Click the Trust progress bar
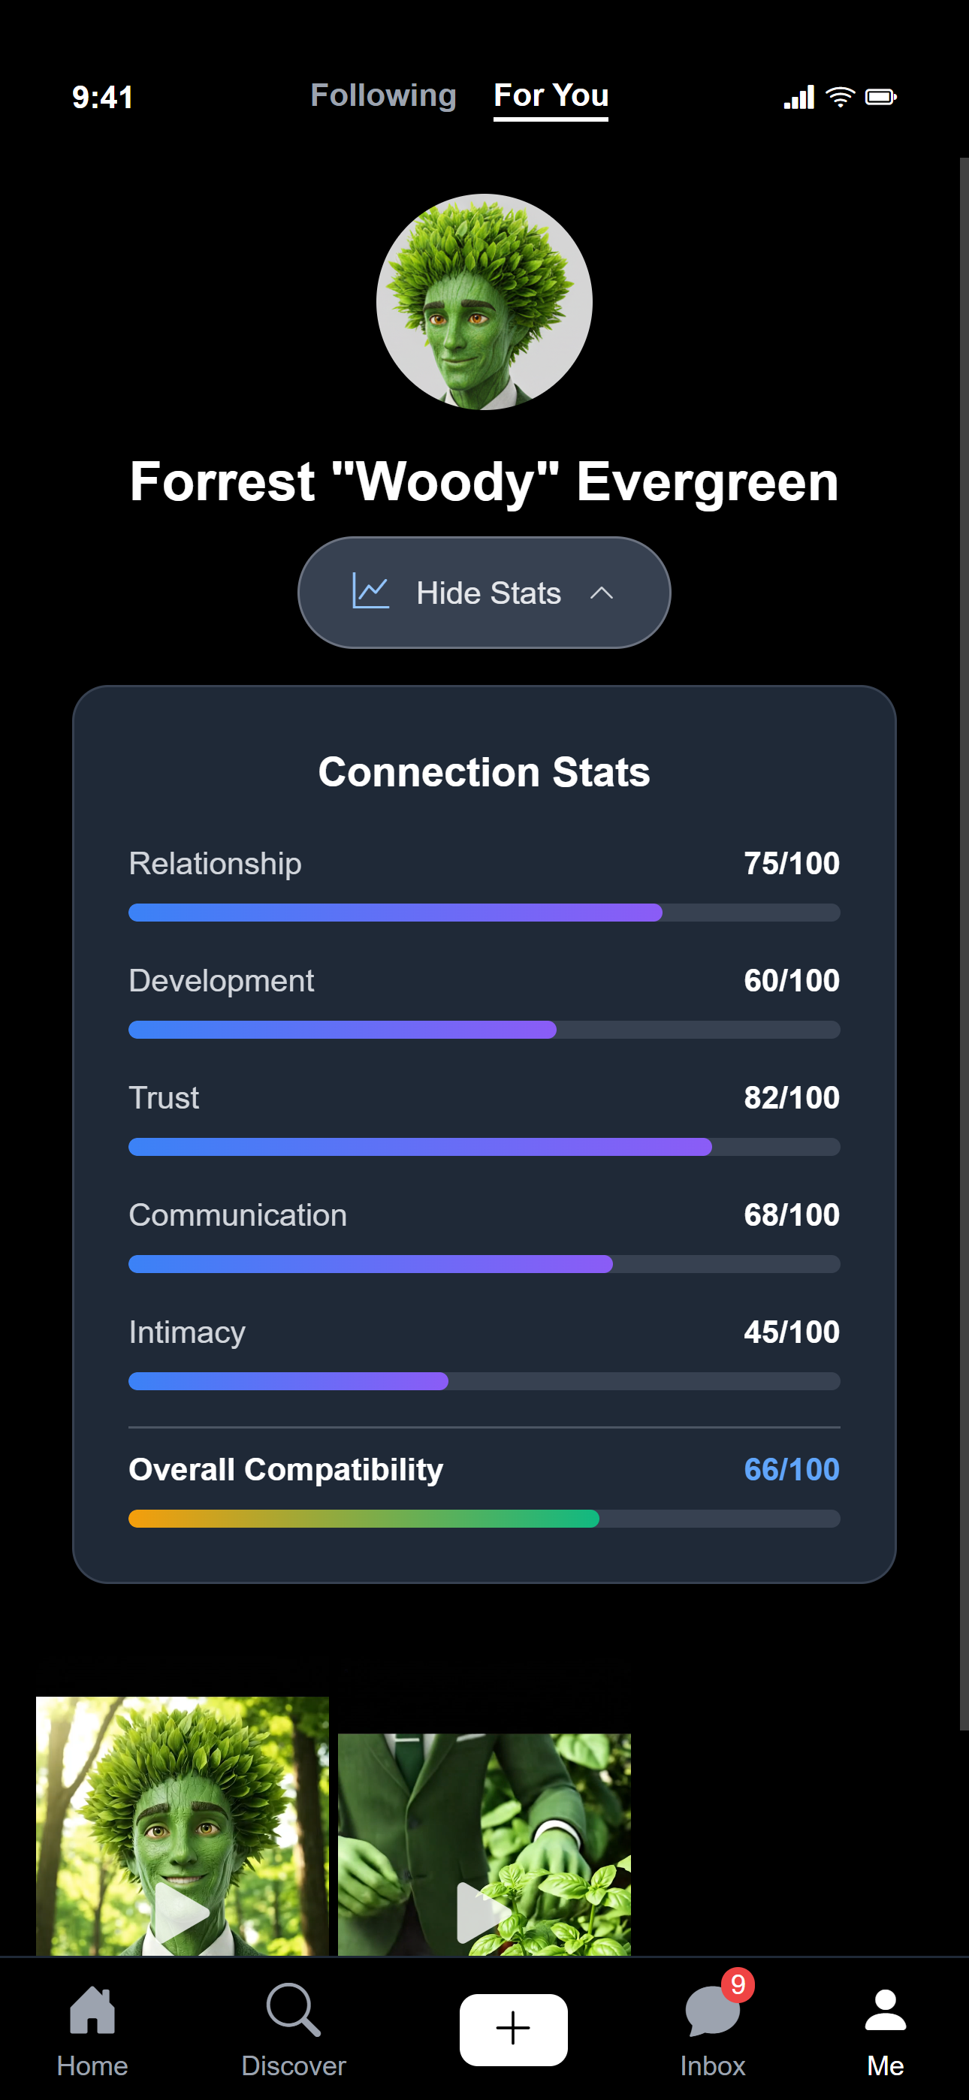The height and width of the screenshot is (2100, 969). click(484, 1147)
